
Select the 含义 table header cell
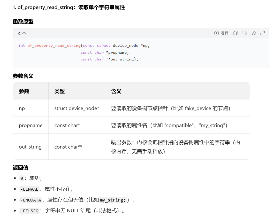coord(178,91)
